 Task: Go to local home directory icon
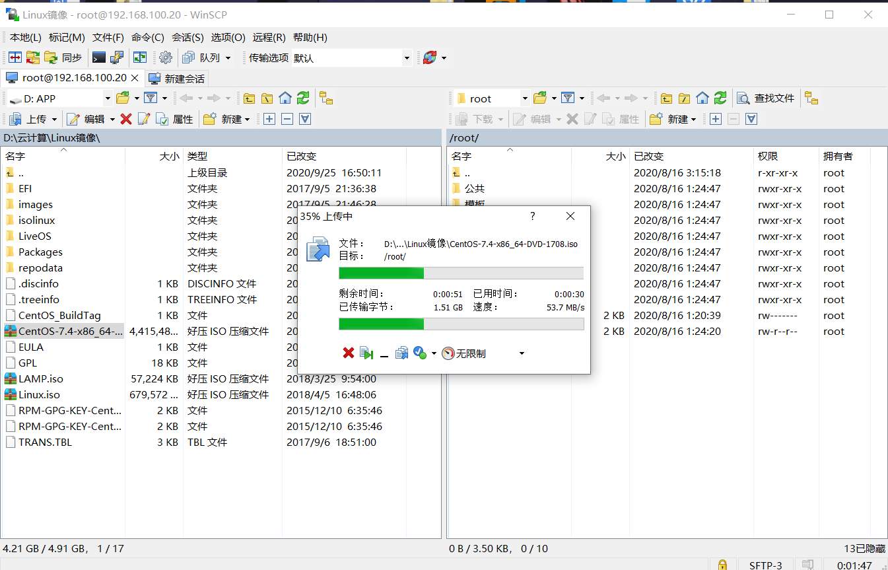coord(285,98)
